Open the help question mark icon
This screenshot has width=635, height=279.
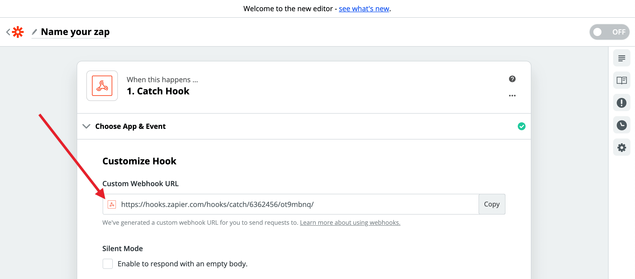[512, 79]
